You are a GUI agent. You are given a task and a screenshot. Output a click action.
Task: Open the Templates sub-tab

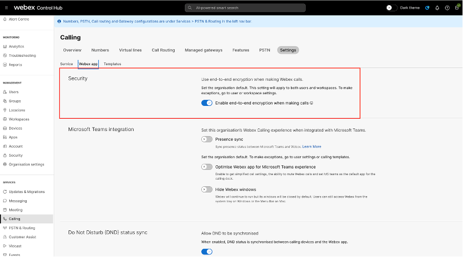112,64
